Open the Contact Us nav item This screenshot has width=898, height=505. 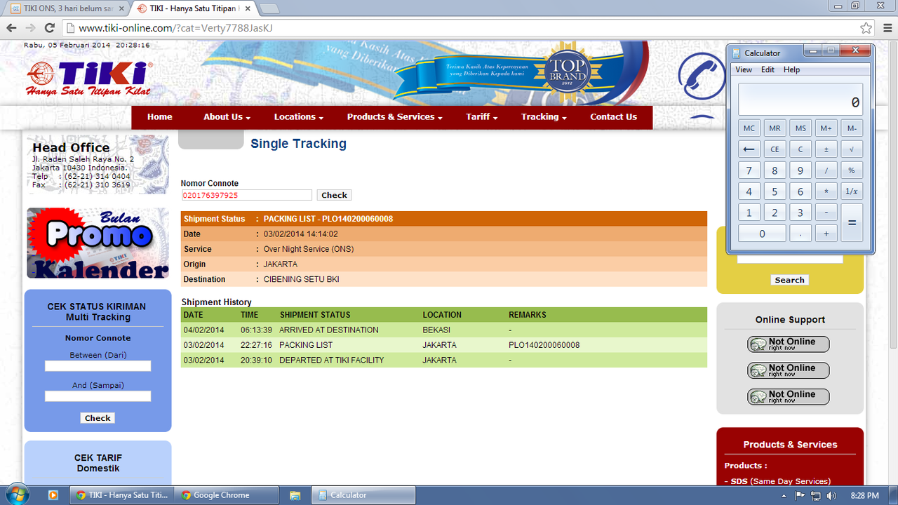pos(613,117)
